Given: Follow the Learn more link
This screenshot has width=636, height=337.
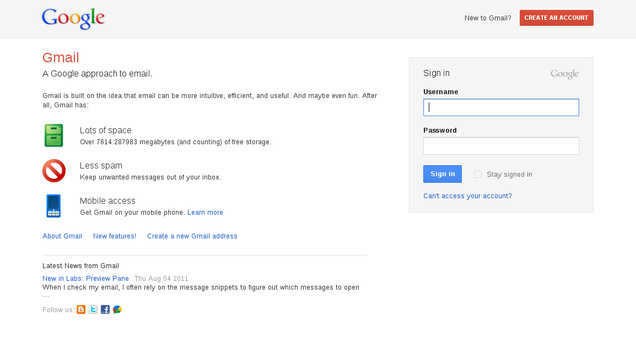Looking at the screenshot, I should click(x=205, y=213).
